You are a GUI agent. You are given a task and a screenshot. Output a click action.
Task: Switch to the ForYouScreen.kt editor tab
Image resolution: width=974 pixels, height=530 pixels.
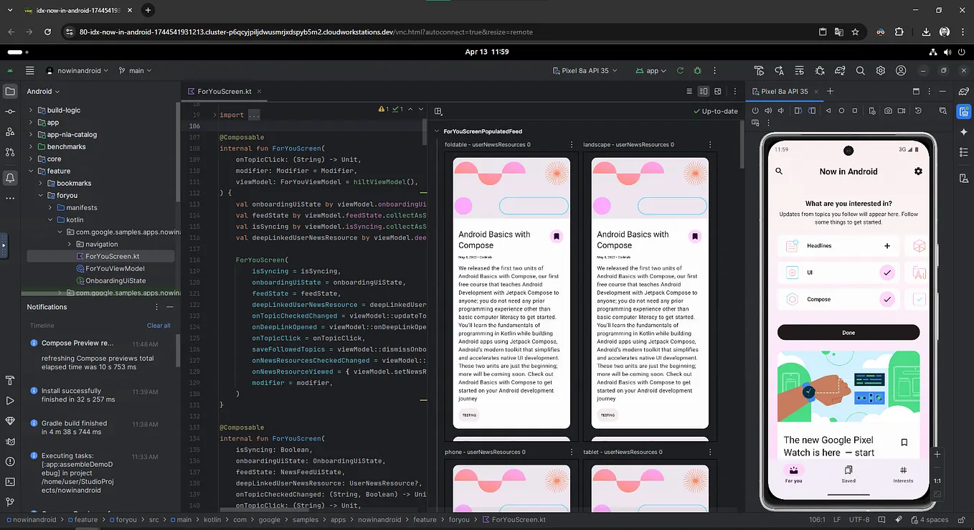coord(224,91)
